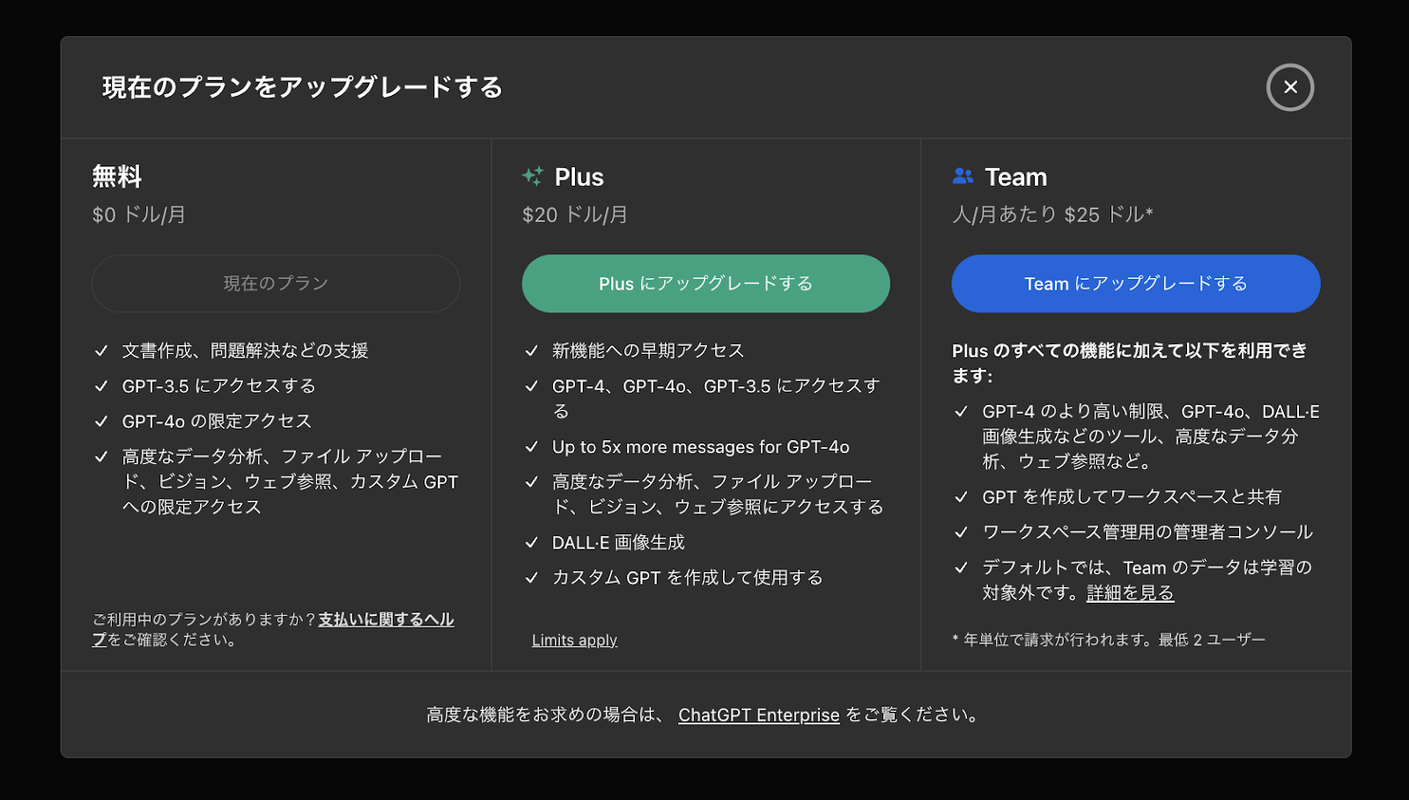
Task: Click text Up to 5x more messages for GPT-4o
Action: [x=701, y=447]
